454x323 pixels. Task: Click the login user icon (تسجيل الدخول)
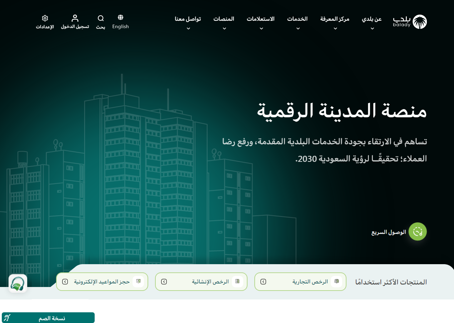(75, 18)
